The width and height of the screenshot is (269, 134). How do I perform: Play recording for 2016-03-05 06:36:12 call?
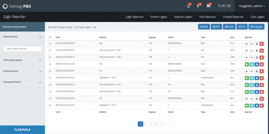[247, 57]
